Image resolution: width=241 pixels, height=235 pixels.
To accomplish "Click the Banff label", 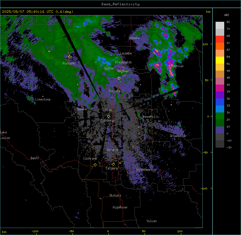I will (x=35, y=158).
